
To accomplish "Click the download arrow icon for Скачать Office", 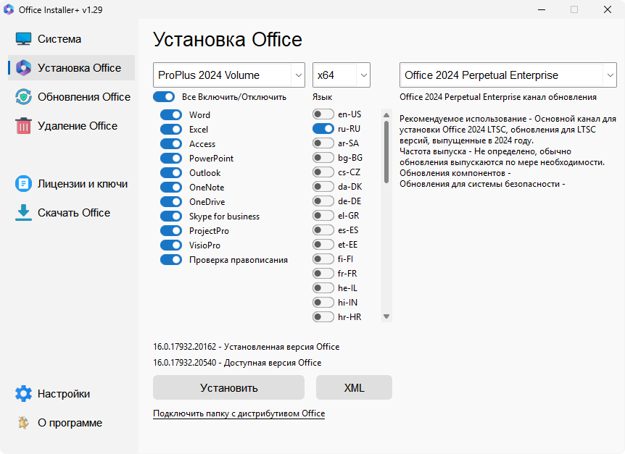I will click(24, 213).
